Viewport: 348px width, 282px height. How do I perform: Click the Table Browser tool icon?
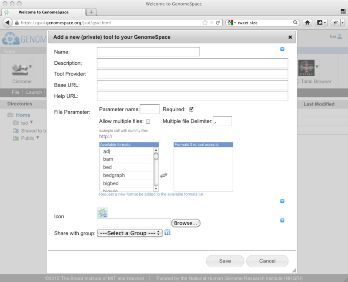pyautogui.click(x=306, y=68)
